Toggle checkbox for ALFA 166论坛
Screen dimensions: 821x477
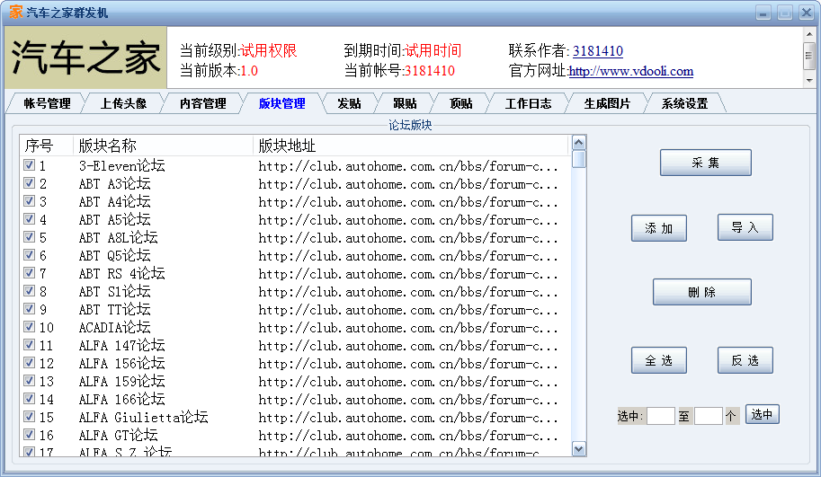[x=29, y=399]
